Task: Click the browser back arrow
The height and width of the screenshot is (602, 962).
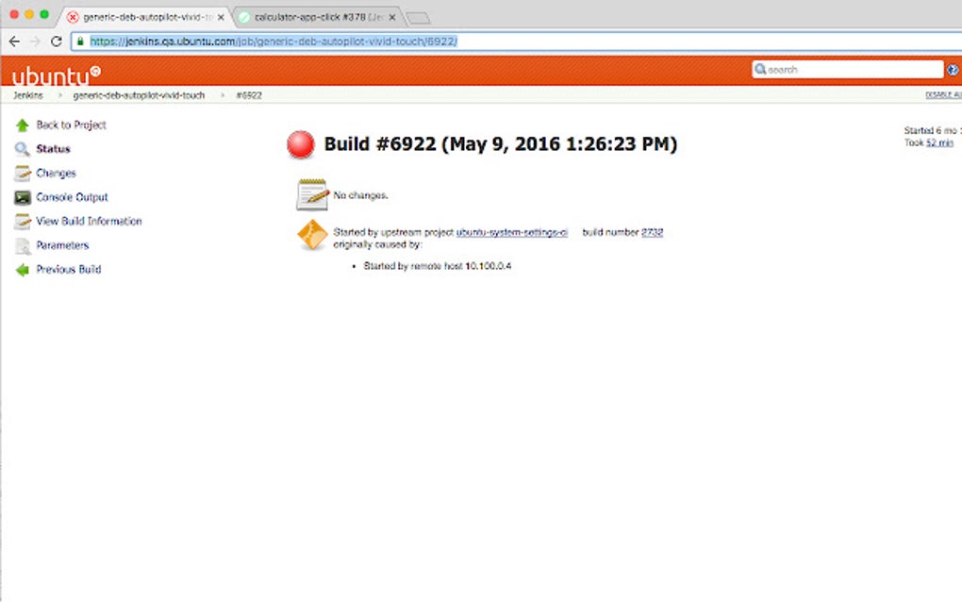Action: (13, 42)
